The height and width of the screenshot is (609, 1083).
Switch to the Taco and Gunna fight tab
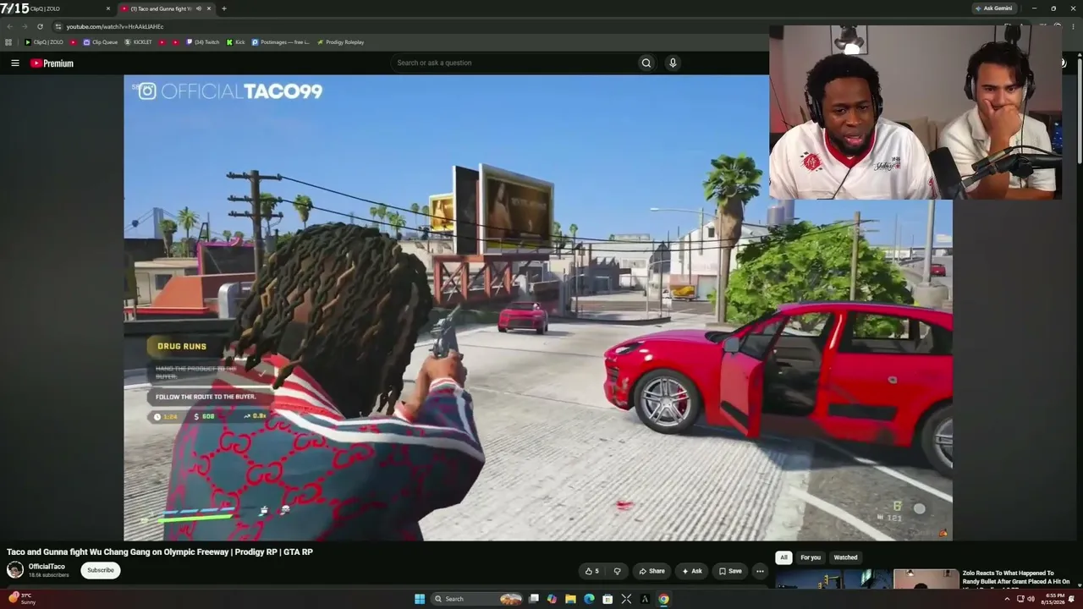(165, 8)
